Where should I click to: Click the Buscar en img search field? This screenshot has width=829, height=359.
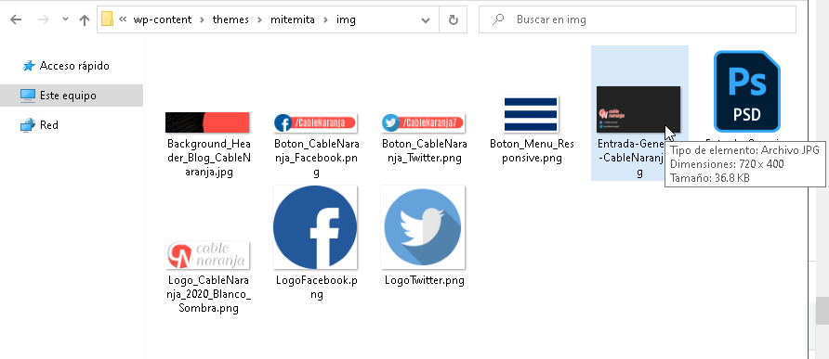pyautogui.click(x=637, y=19)
